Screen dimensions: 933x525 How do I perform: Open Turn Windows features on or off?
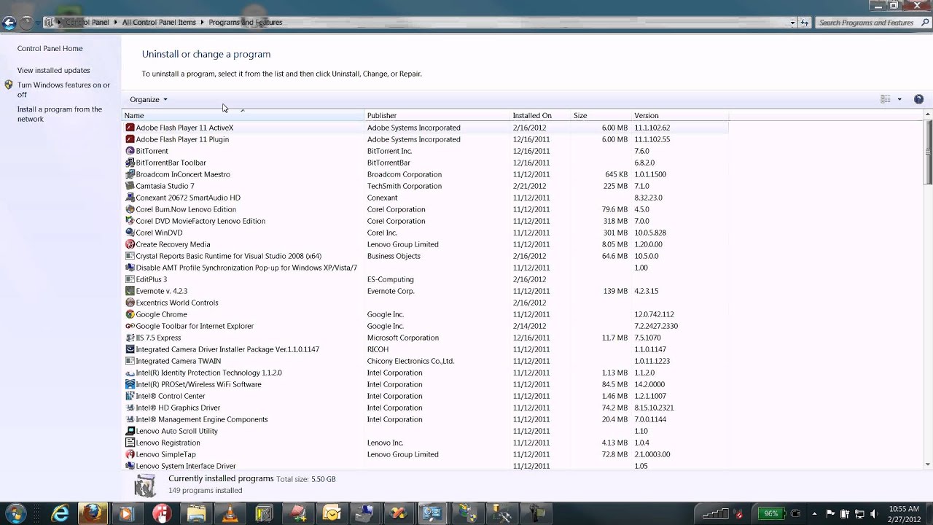pyautogui.click(x=63, y=90)
